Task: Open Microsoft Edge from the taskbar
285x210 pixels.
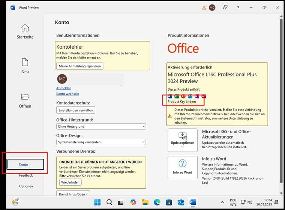Action: pos(157,203)
